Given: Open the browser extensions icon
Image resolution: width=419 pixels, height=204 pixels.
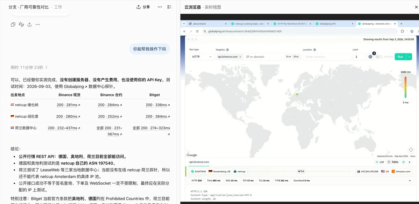Looking at the screenshot, I should [x=402, y=31].
